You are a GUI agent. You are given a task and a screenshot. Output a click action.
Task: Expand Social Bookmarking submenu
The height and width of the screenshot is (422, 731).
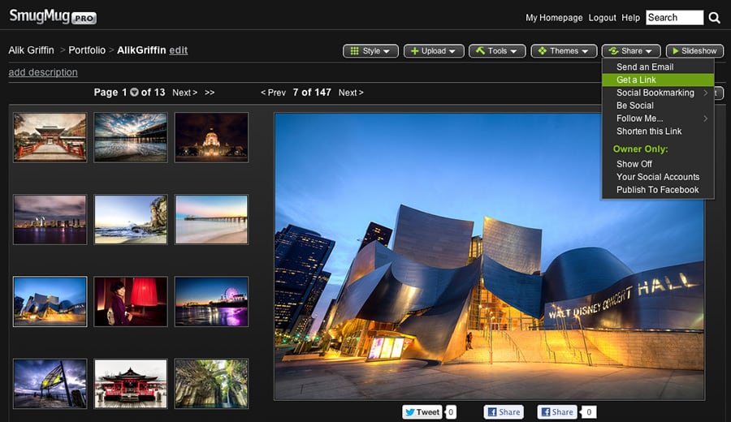tap(658, 93)
